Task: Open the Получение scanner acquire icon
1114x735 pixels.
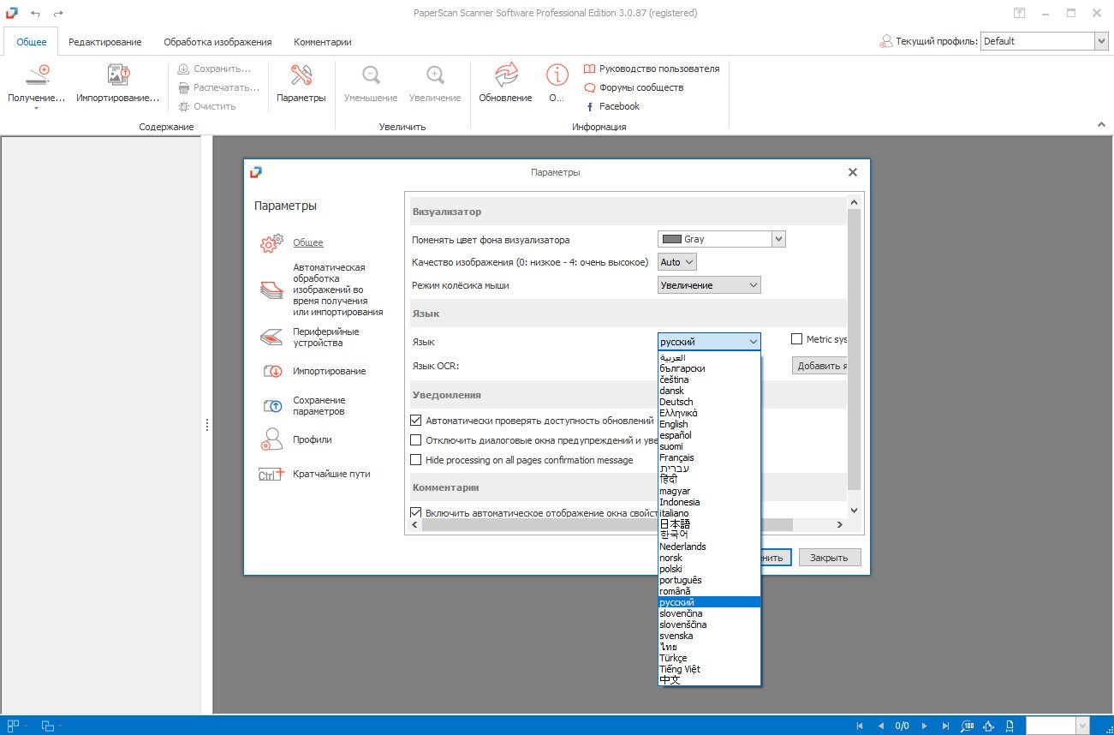Action: click(37, 75)
